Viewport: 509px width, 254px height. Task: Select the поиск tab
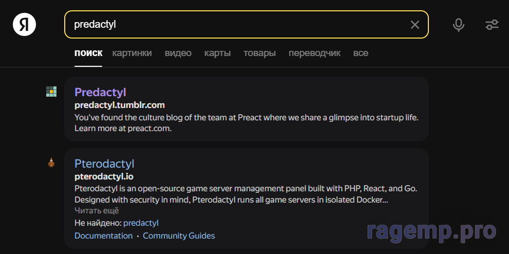click(88, 53)
